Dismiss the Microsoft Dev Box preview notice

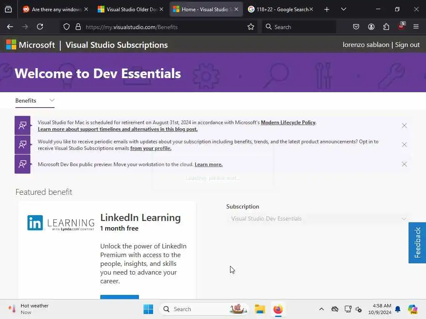(x=404, y=164)
